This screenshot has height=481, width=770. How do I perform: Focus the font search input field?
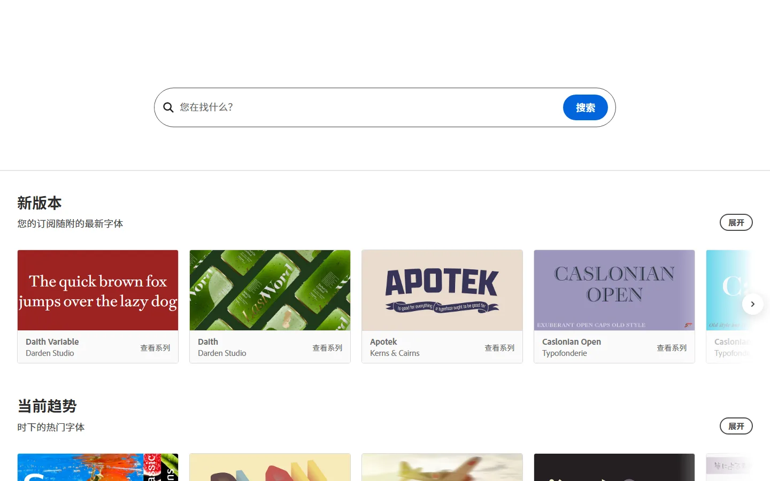[x=368, y=107]
